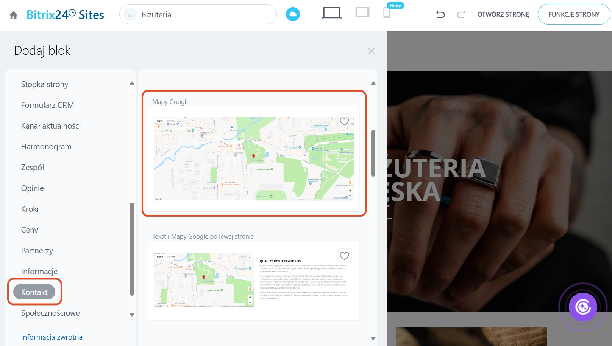Switch to tablet preview mode

(x=362, y=12)
